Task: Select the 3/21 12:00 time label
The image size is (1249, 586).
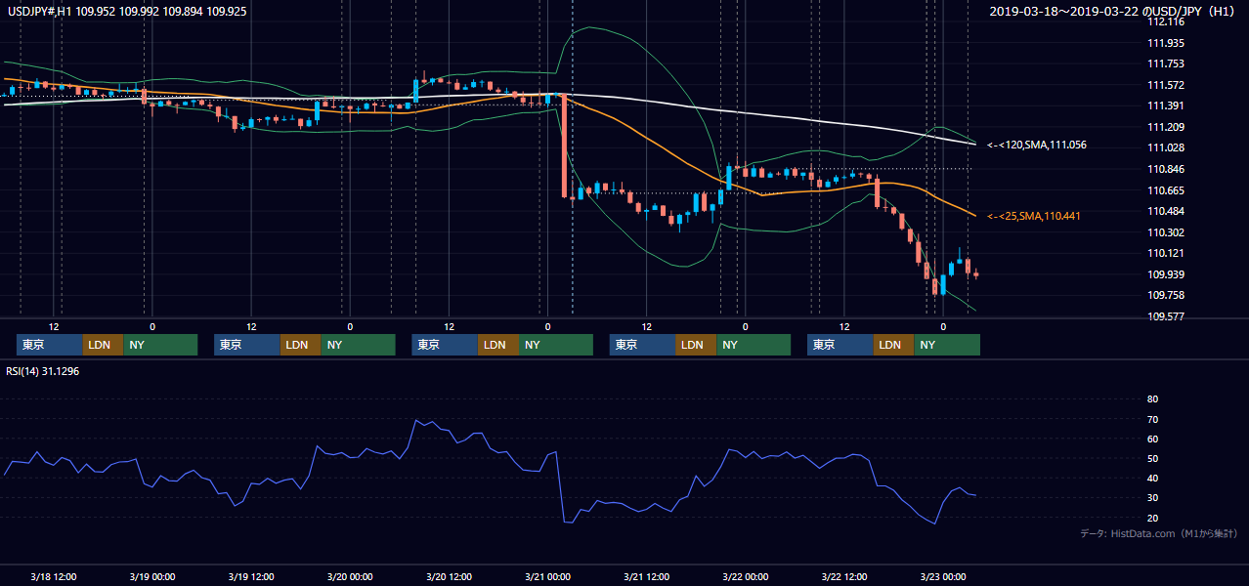Action: [x=647, y=576]
